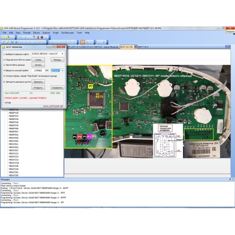Close the NEXT UC1-09 tab
This screenshot has width=235, height=235.
click(135, 47)
